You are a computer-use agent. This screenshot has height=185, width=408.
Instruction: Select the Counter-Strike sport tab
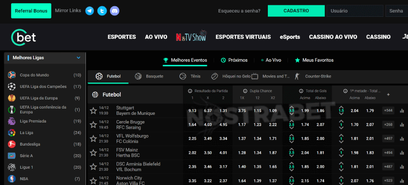tap(313, 76)
